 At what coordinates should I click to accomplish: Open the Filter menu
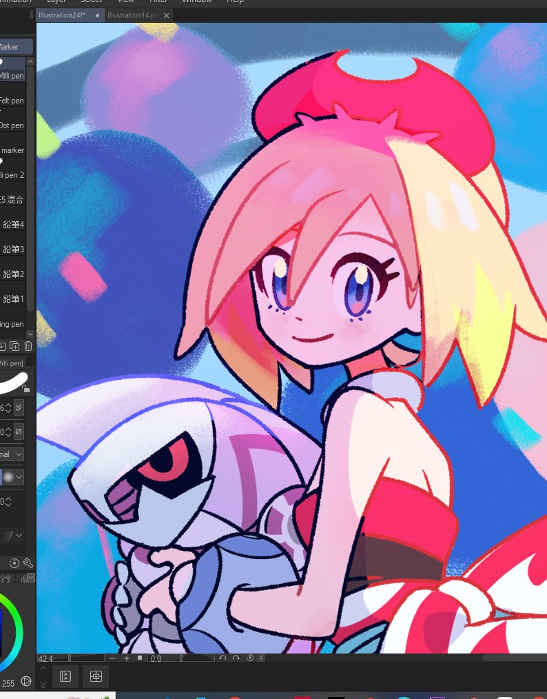click(x=158, y=1)
